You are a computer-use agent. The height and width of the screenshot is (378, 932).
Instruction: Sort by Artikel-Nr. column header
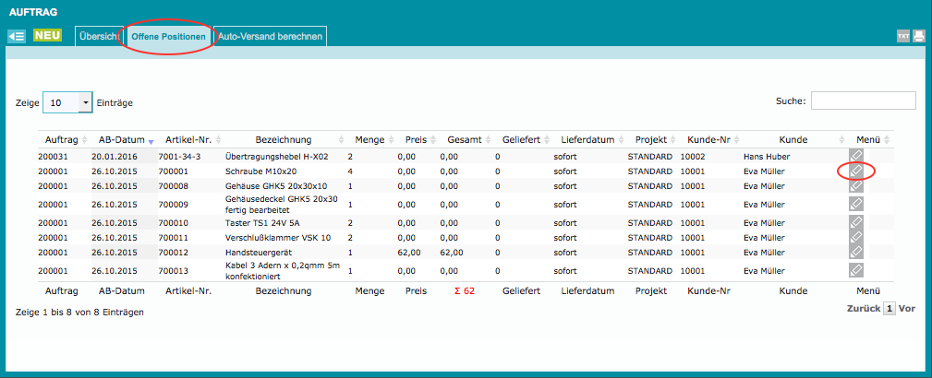[188, 139]
